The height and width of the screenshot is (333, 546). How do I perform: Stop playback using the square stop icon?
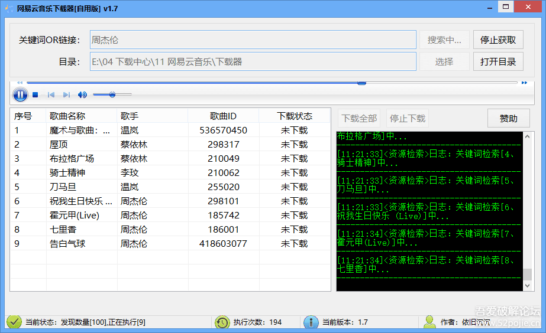pyautogui.click(x=35, y=95)
